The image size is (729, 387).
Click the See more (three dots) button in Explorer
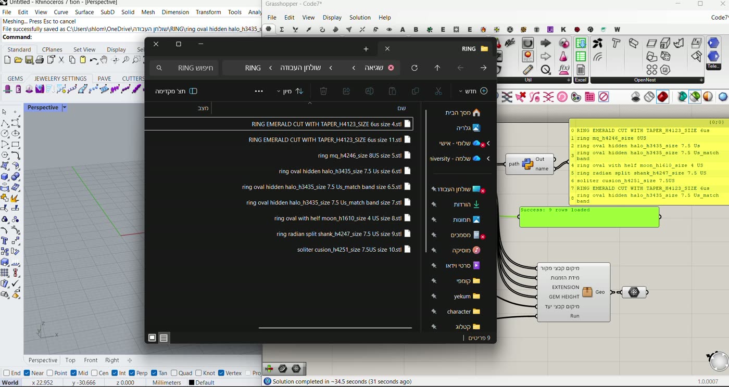259,91
